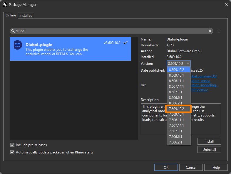The height and width of the screenshot is (174, 231).
Task: Choose version 8.608.11.1 in dropdown
Action: pyautogui.click(x=176, y=81)
